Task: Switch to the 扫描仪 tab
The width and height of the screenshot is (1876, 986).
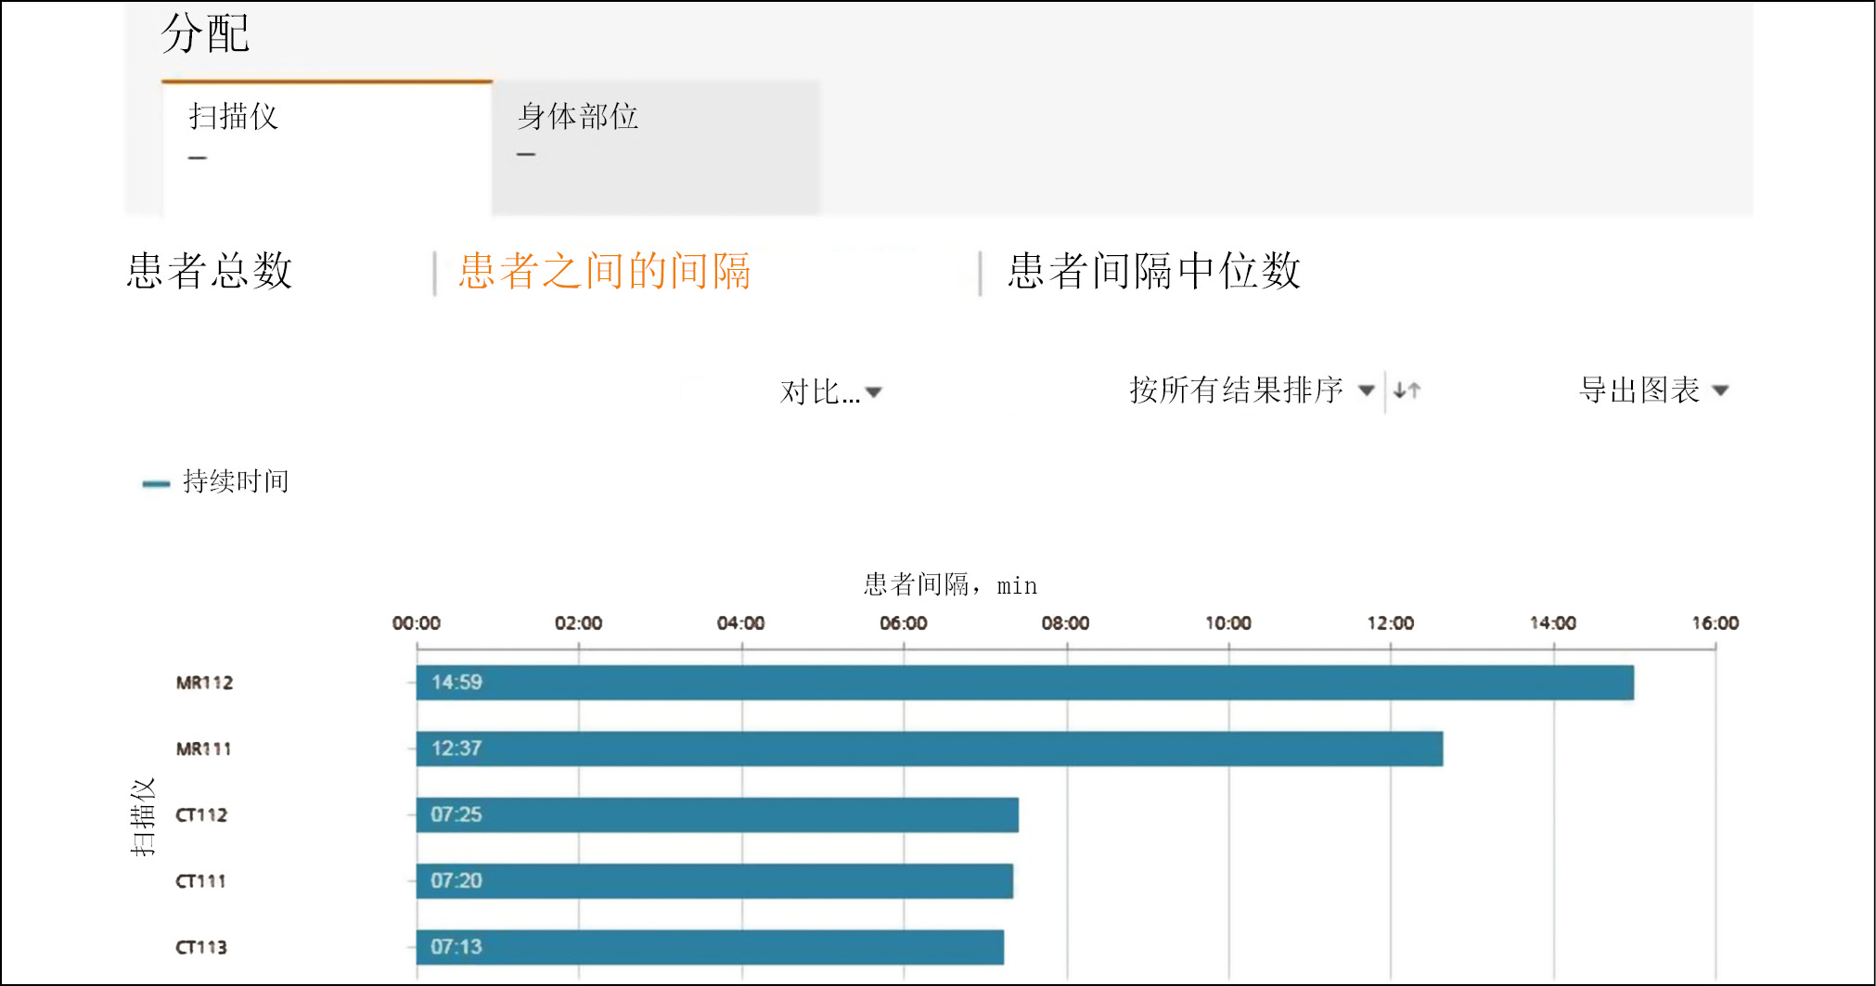Action: [x=327, y=147]
